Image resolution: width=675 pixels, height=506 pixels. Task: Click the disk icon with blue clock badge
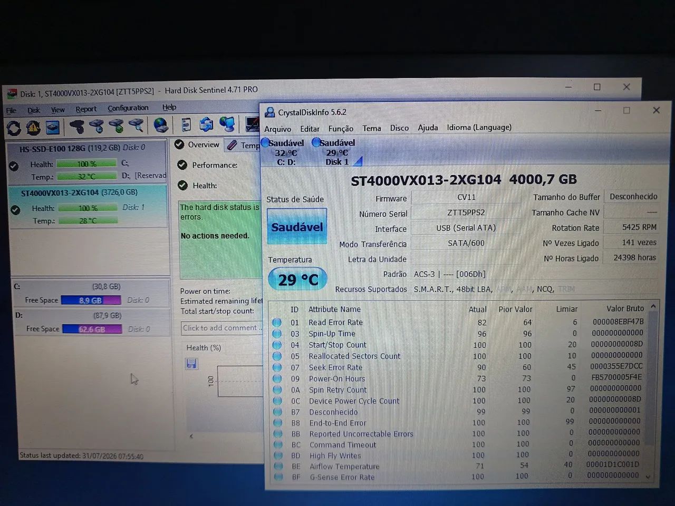(97, 126)
